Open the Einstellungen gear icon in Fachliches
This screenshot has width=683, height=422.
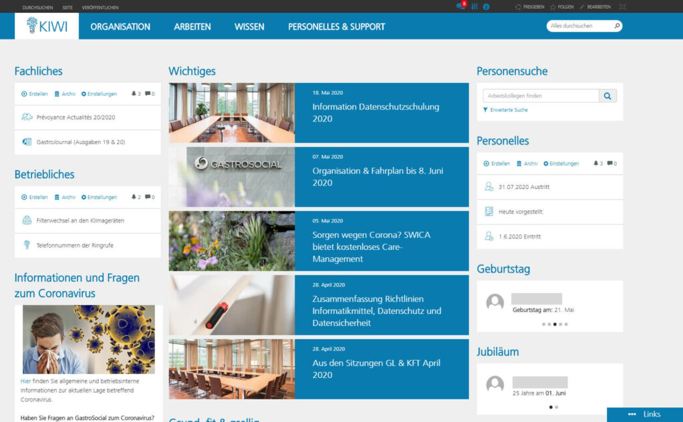pos(84,93)
